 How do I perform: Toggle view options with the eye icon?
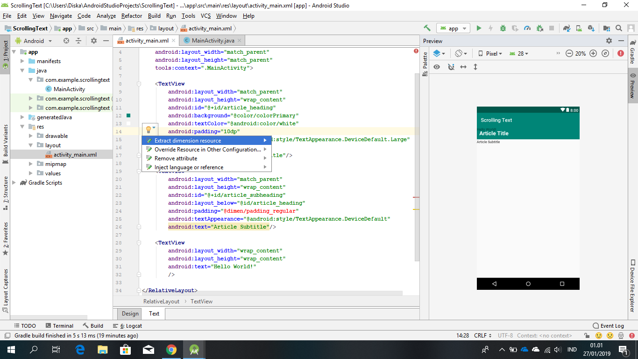(436, 67)
